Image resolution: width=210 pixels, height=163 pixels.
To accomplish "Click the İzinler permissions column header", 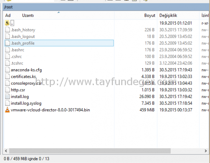I will 205,16.
